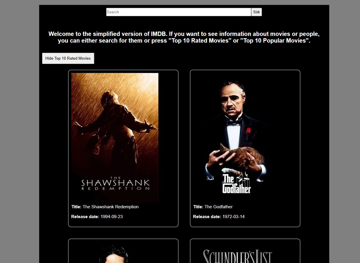360x263 pixels.
Task: Select the release date 1994-09-23
Action: [112, 217]
